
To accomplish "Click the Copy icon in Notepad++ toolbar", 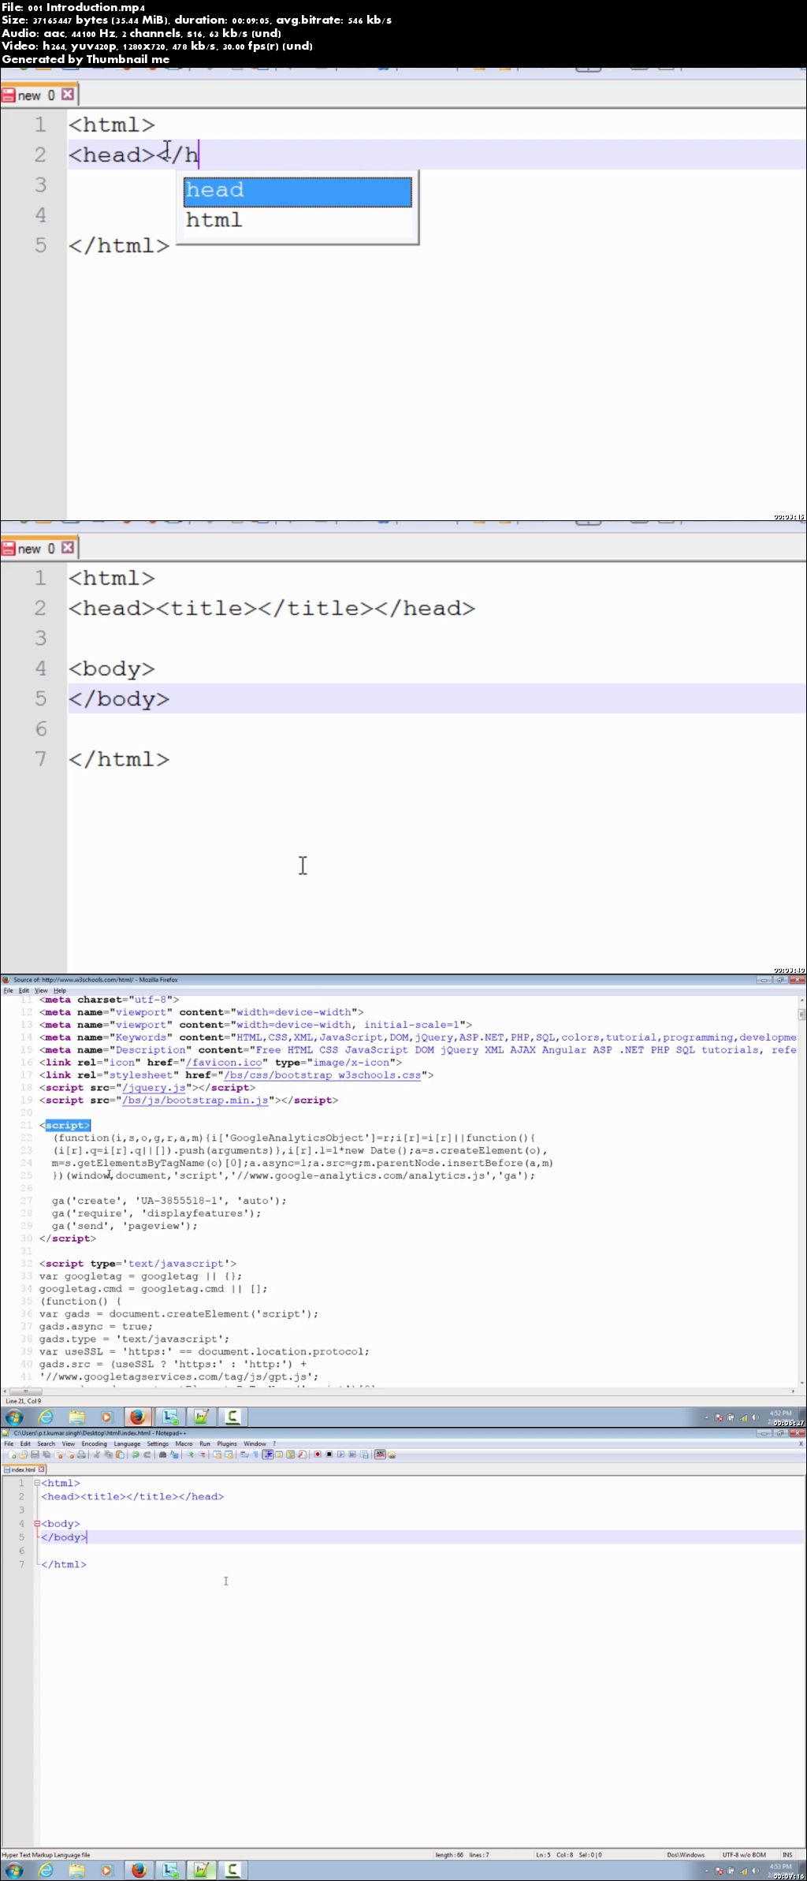I will (108, 1455).
